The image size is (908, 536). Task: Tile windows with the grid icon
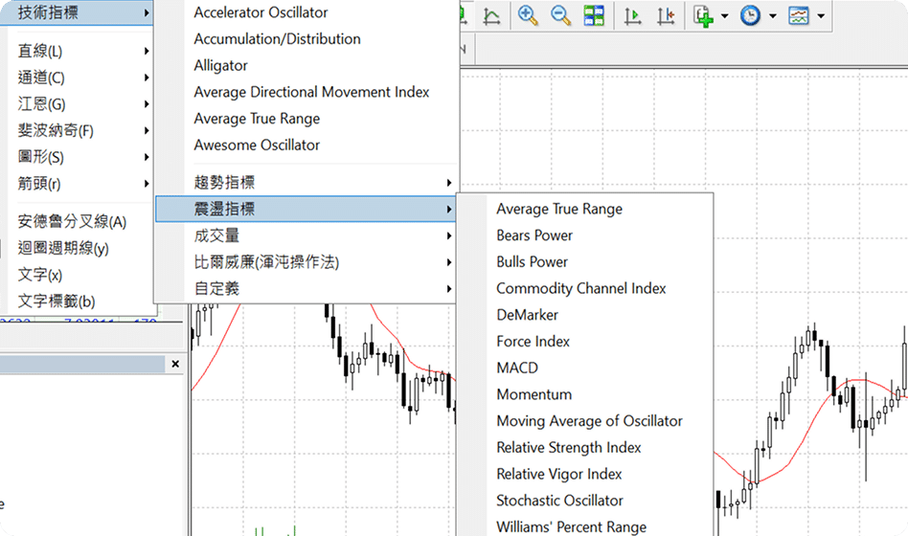pos(594,15)
